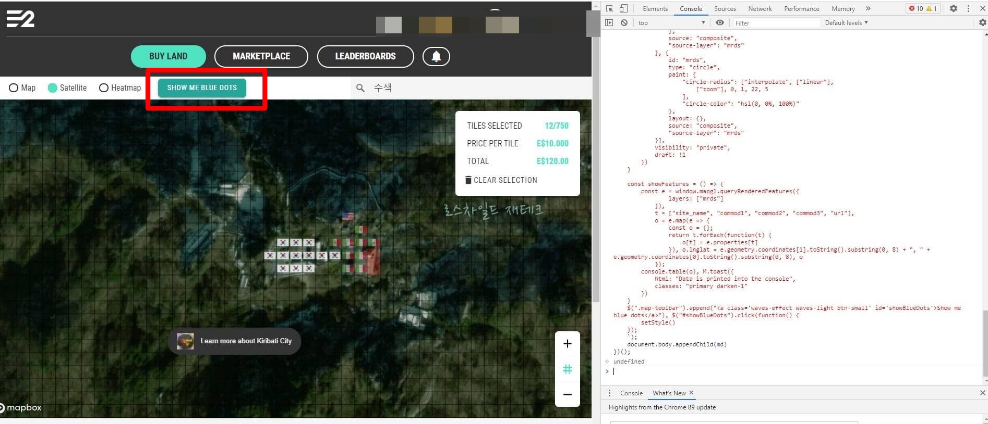Viewport: 988px width, 424px height.
Task: Click the Mapbox logo
Action: [x=21, y=408]
